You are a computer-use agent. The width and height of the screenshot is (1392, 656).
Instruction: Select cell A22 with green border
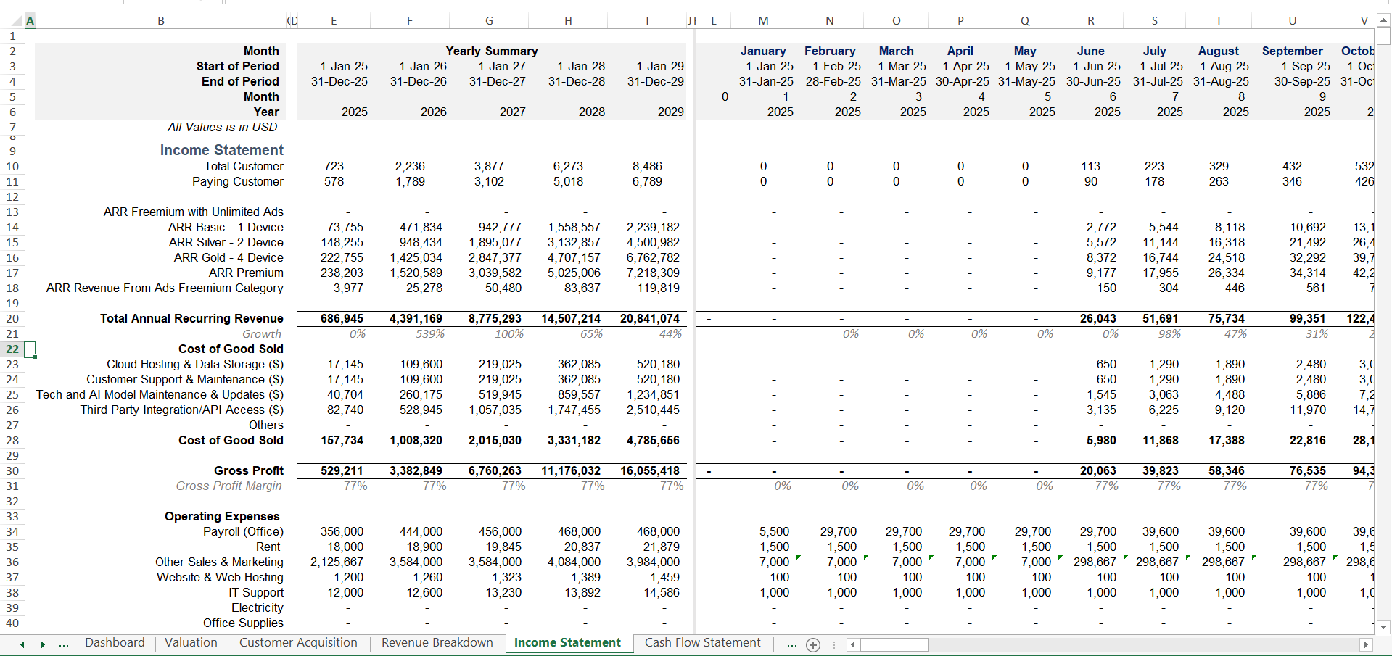coord(30,349)
